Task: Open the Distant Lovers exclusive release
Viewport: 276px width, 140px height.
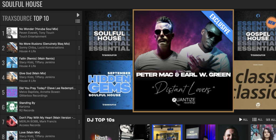Action: 183,61
